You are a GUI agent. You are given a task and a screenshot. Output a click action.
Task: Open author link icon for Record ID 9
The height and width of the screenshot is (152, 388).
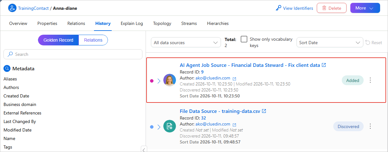tap(235, 78)
